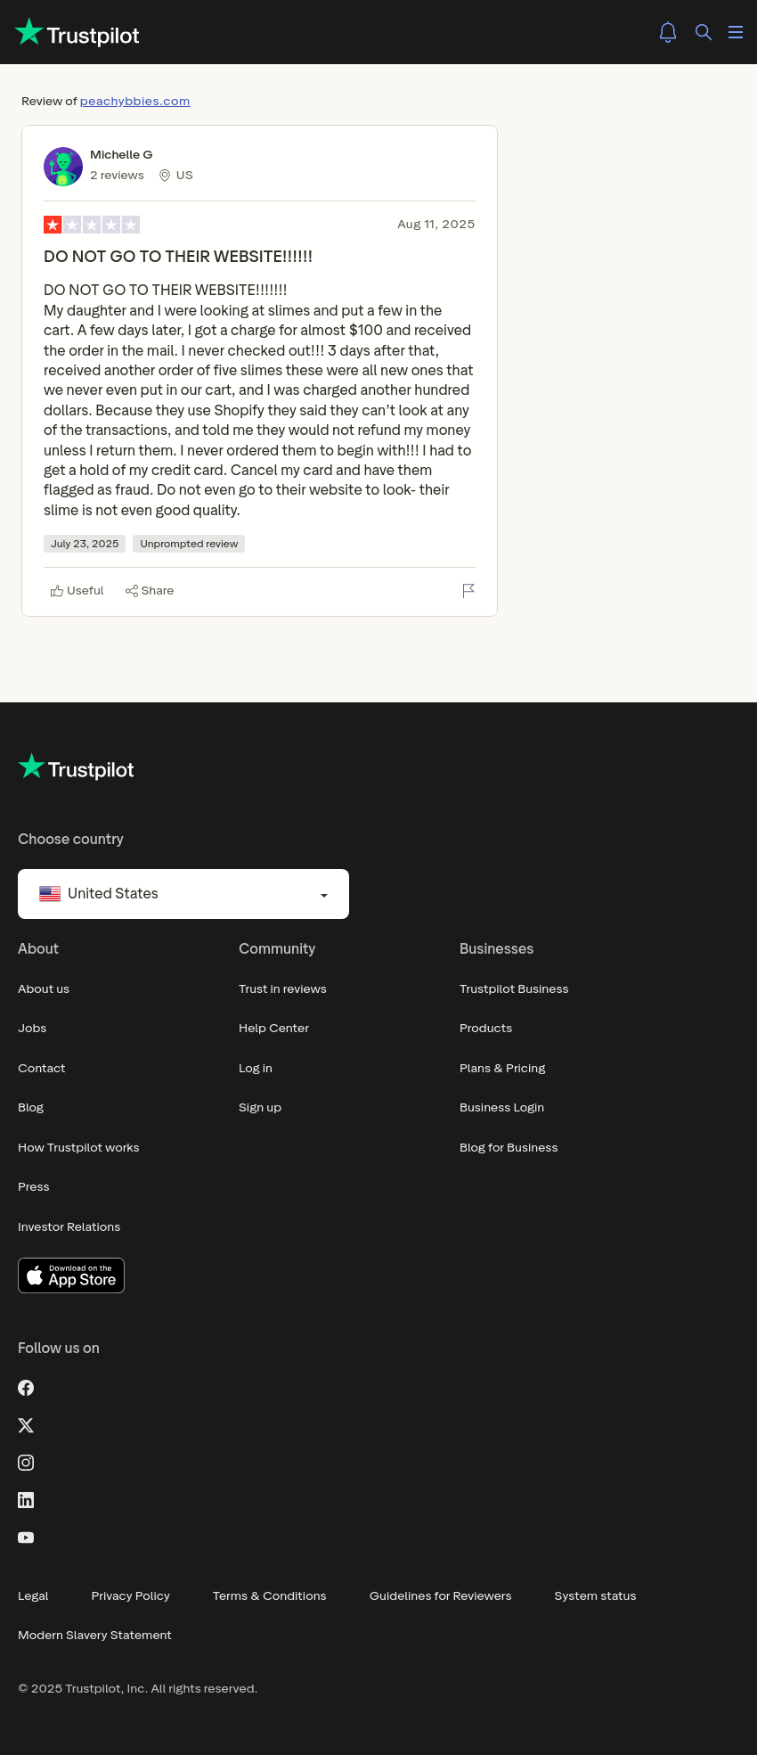This screenshot has width=757, height=1755.
Task: Open the notifications bell icon
Action: [668, 32]
